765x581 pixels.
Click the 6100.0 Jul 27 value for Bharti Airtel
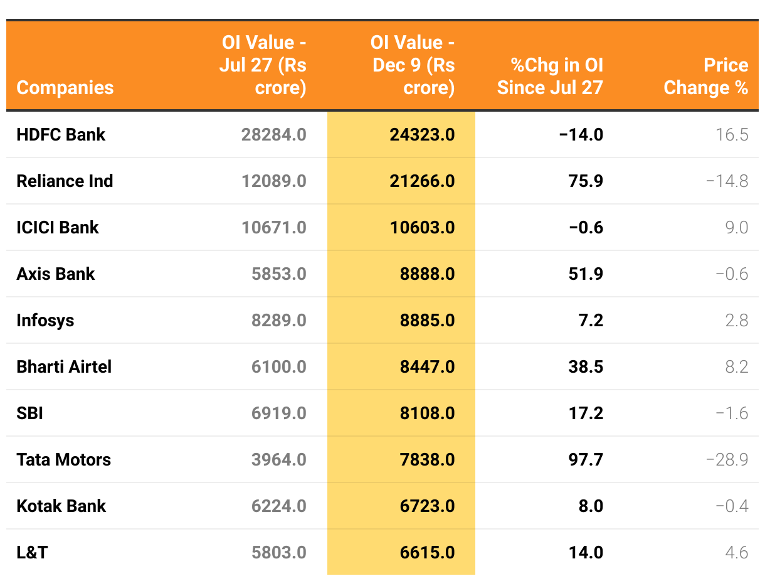(x=278, y=366)
